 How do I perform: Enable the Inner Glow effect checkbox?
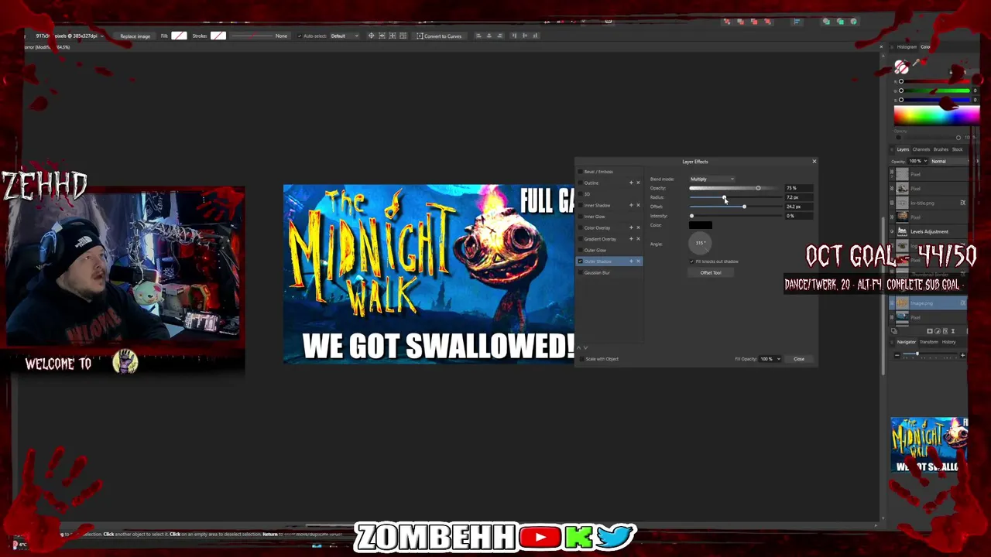[580, 217]
